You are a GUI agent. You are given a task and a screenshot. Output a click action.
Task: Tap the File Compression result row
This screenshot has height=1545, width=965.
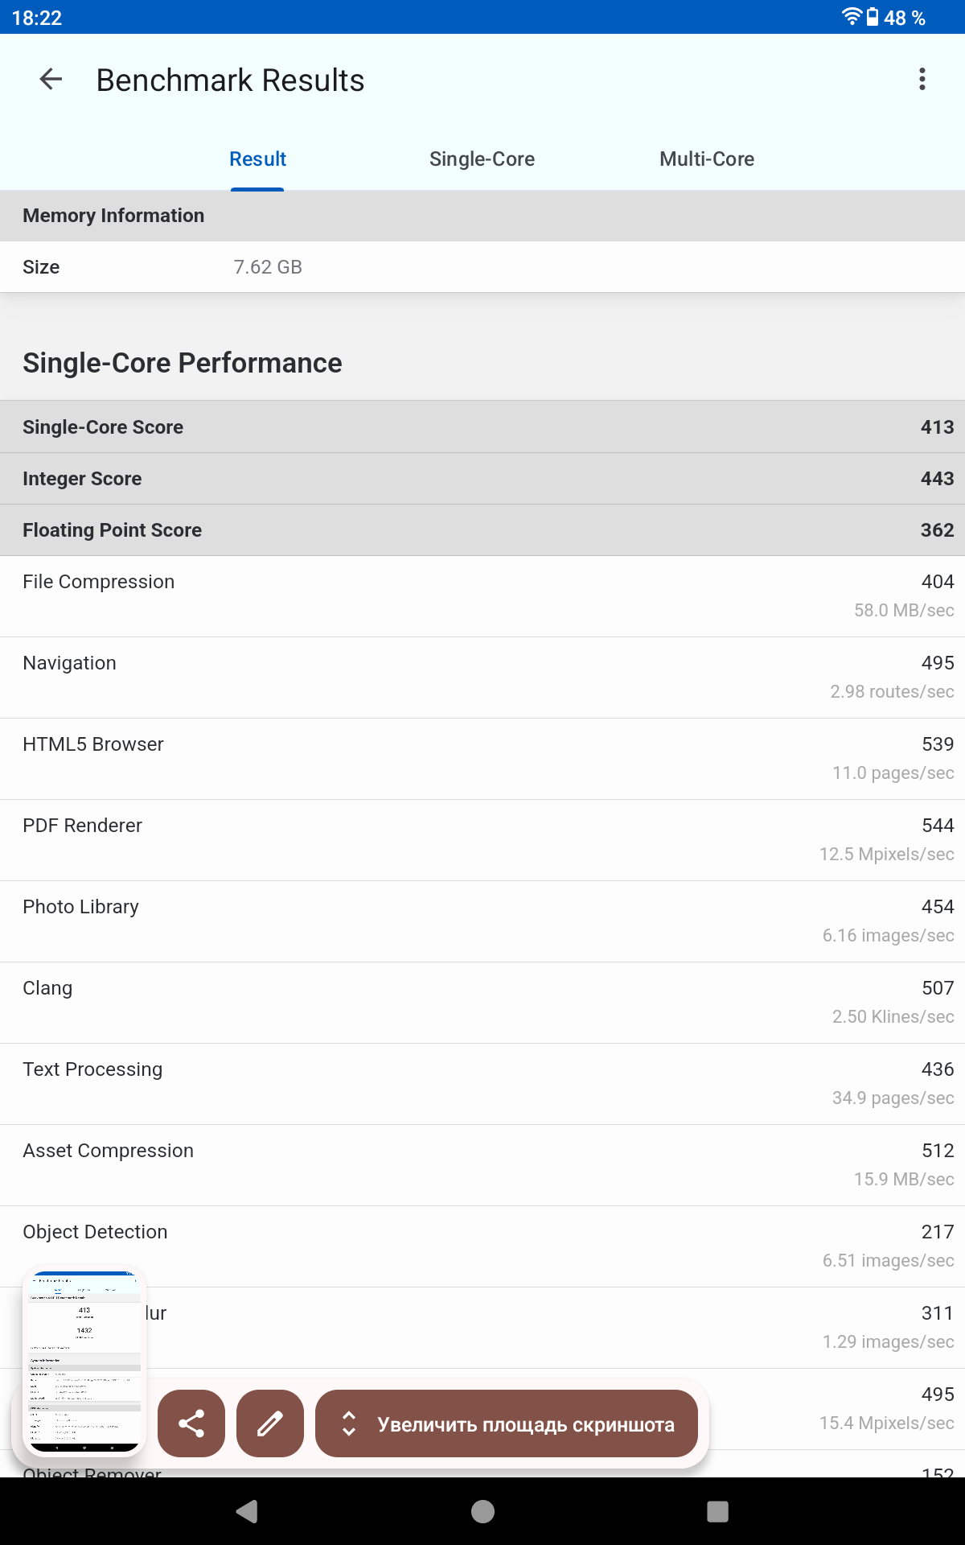tap(482, 596)
